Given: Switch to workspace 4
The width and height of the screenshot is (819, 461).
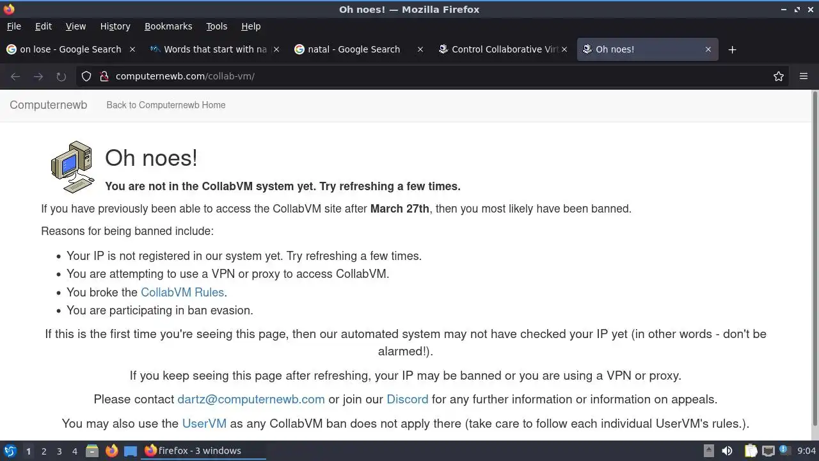Looking at the screenshot, I should 74,451.
